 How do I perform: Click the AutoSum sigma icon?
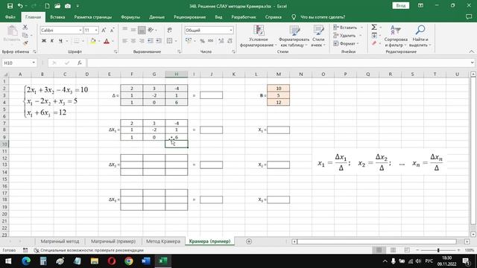(x=374, y=28)
